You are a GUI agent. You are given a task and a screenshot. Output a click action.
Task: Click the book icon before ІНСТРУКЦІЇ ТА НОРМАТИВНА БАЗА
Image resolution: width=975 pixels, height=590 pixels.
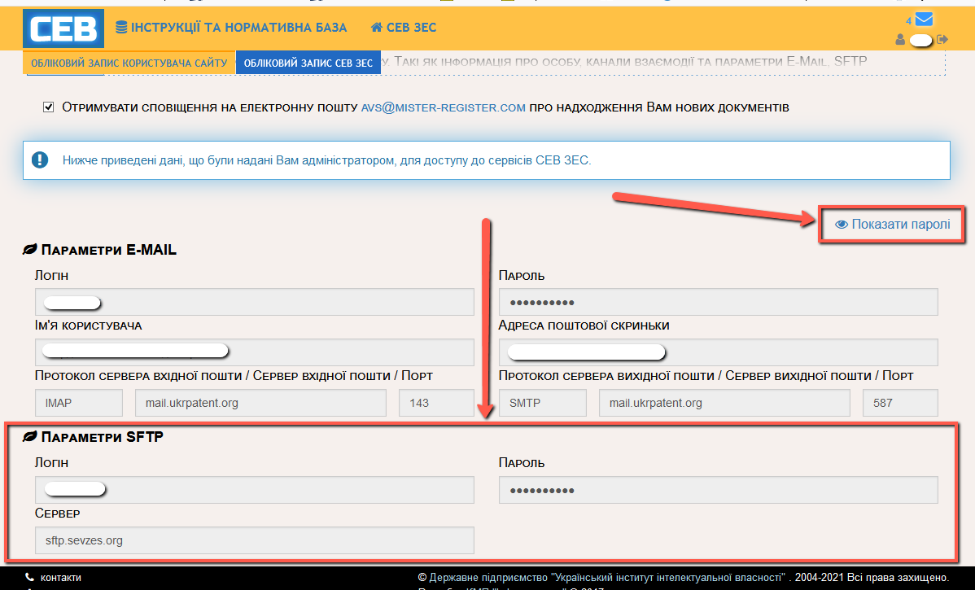point(120,27)
